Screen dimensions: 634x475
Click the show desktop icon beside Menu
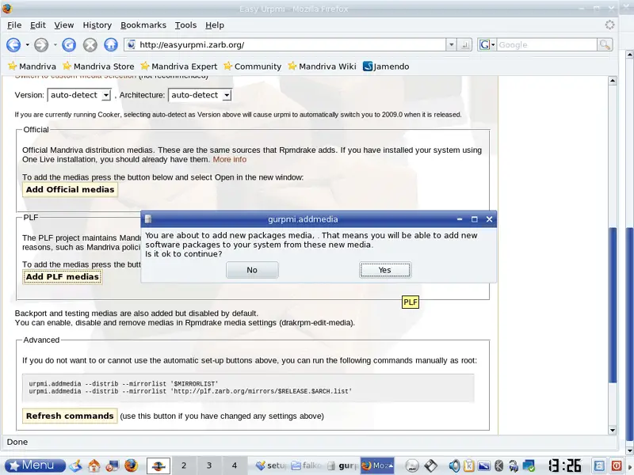[75, 465]
